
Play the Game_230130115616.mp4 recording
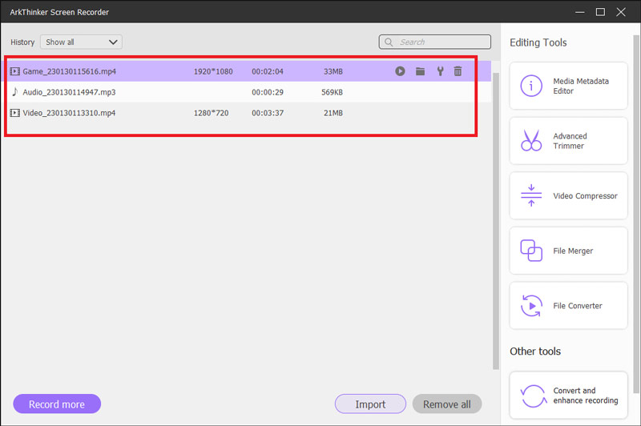(400, 71)
